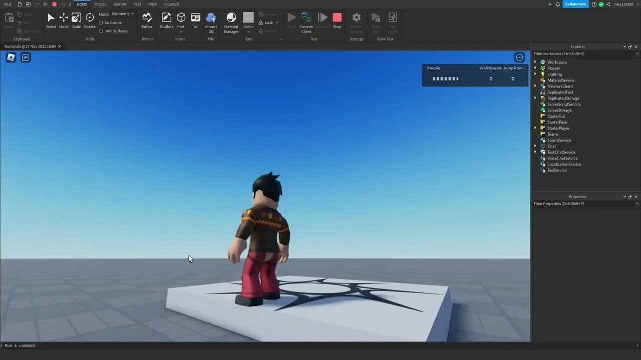The width and height of the screenshot is (641, 360).
Task: Open the FILE menu
Action: pos(8,4)
